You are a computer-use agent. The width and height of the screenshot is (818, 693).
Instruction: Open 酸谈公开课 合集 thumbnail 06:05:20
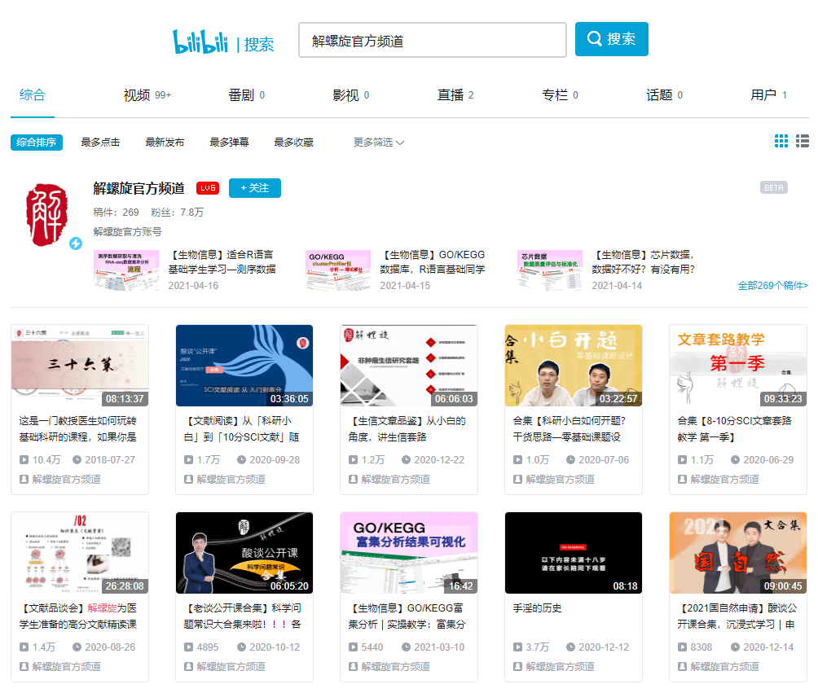coord(244,553)
